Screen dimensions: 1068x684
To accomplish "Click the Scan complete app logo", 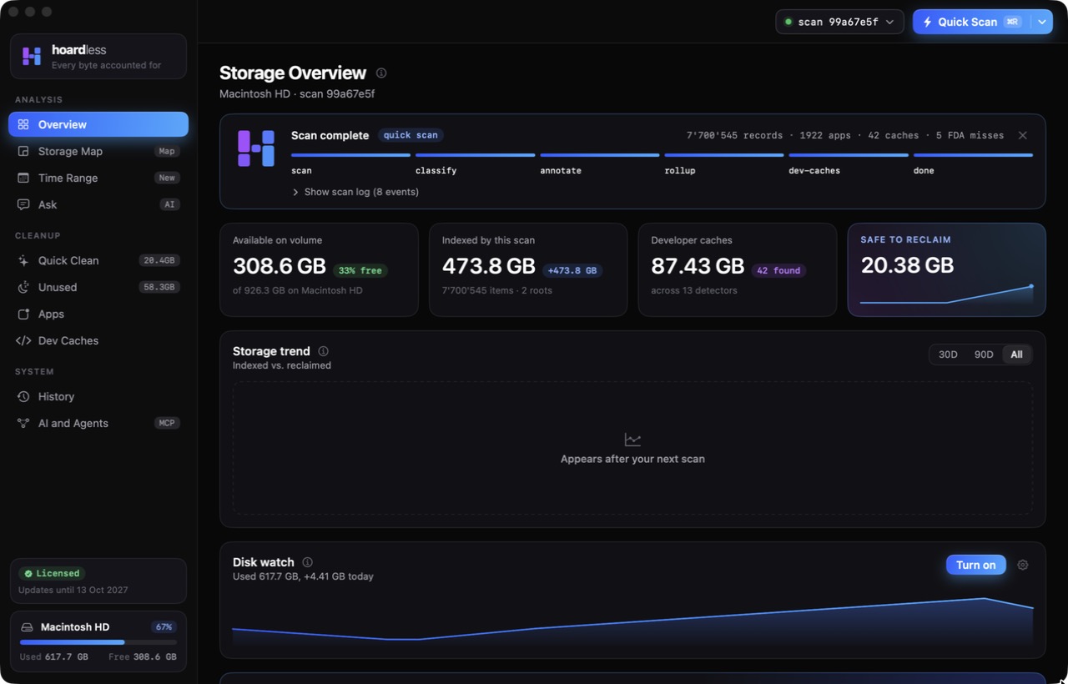I will click(256, 148).
